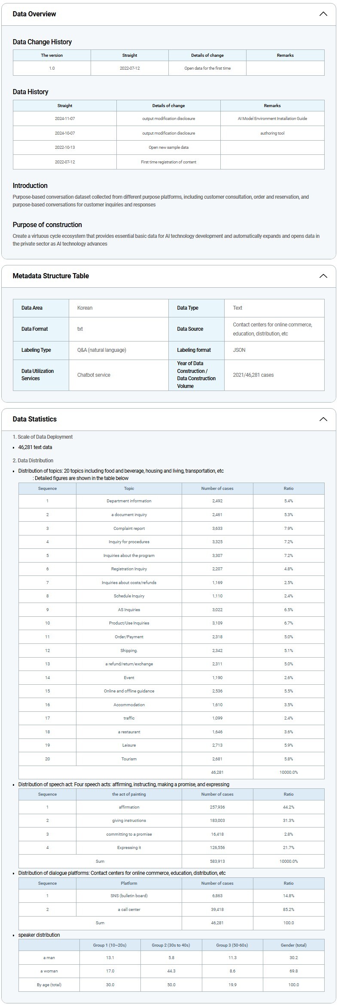Click the Data Change History heading
The height and width of the screenshot is (1006, 338).
tap(42, 42)
